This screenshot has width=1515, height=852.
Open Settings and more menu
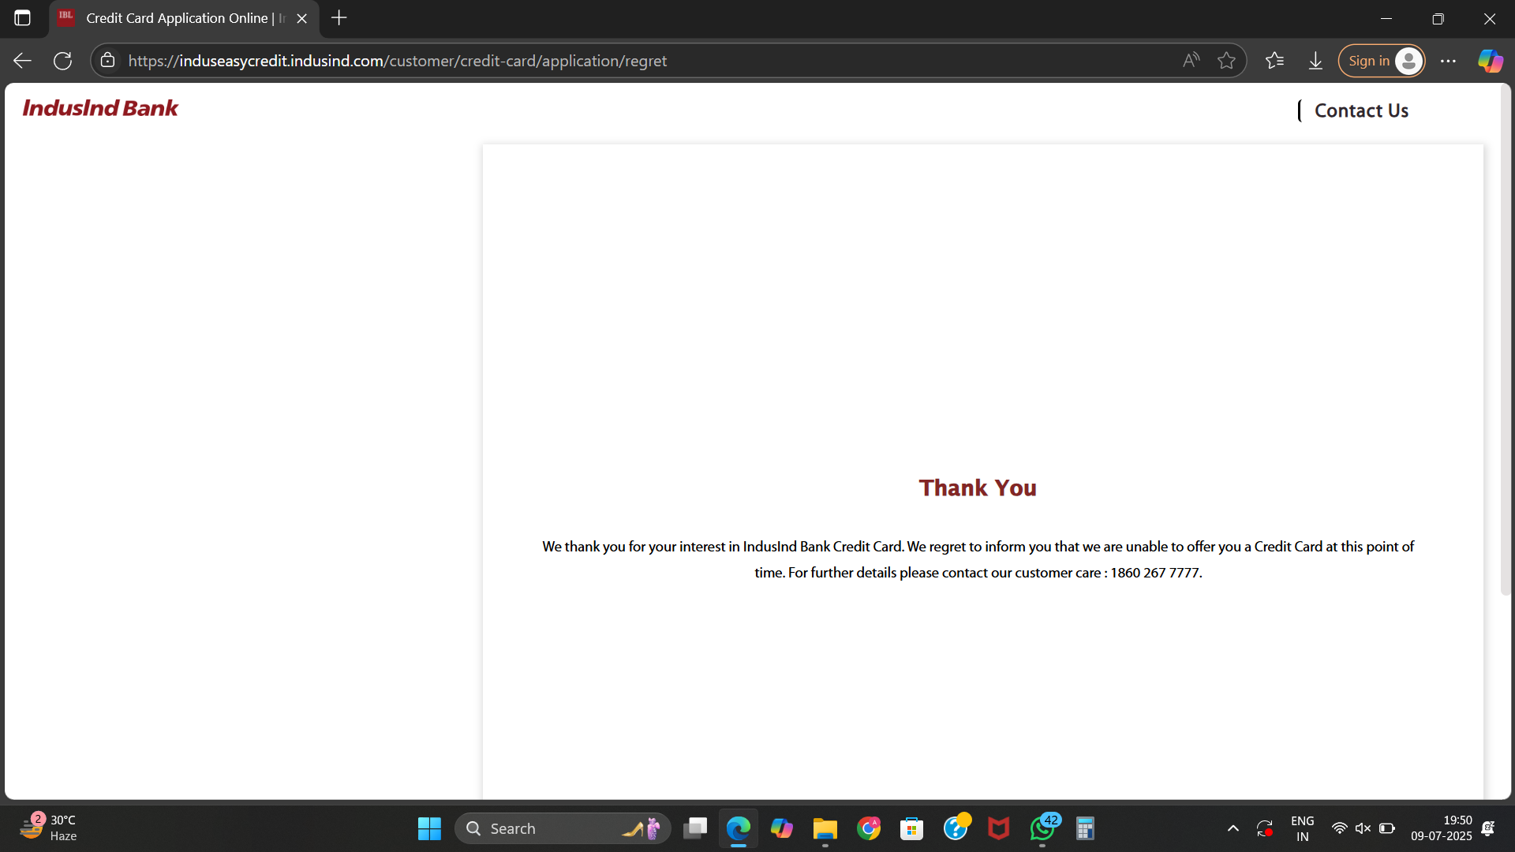click(1448, 61)
